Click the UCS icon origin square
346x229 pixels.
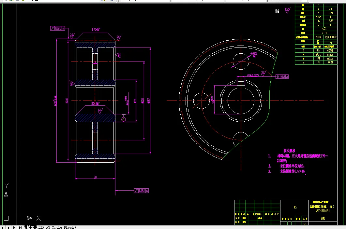(6, 218)
